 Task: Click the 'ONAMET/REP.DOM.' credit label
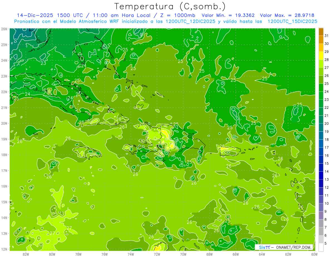pyautogui.click(x=293, y=247)
